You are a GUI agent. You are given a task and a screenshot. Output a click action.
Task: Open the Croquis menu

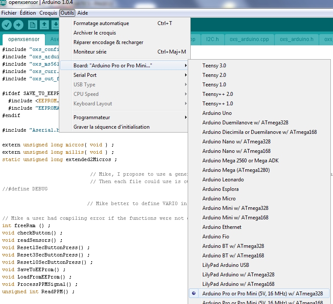pos(48,13)
